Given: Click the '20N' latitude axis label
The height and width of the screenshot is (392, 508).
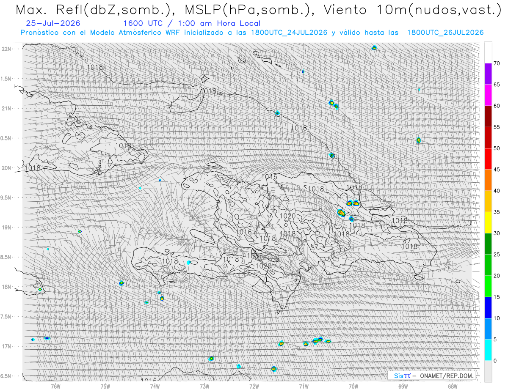Looking at the screenshot, I should (7, 168).
